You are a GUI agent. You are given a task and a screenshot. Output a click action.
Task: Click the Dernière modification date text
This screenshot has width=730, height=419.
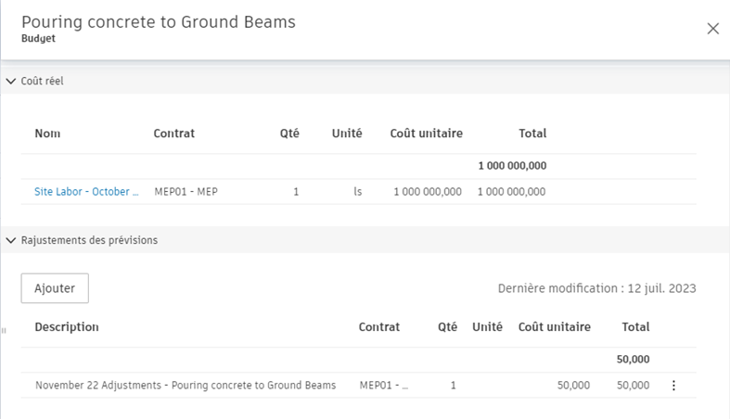[x=596, y=288]
